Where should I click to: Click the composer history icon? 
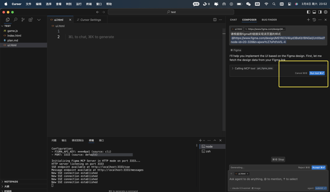click(314, 20)
